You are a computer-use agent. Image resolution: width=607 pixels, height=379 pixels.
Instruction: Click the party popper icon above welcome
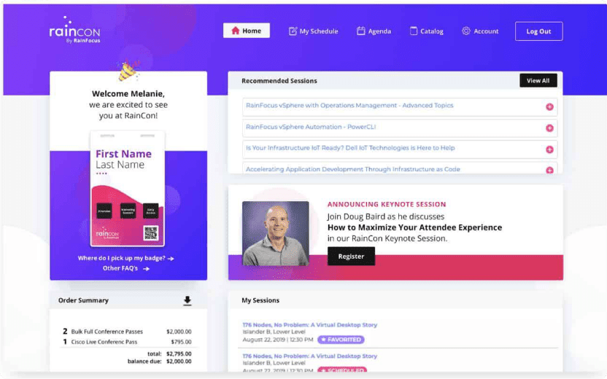pos(128,71)
